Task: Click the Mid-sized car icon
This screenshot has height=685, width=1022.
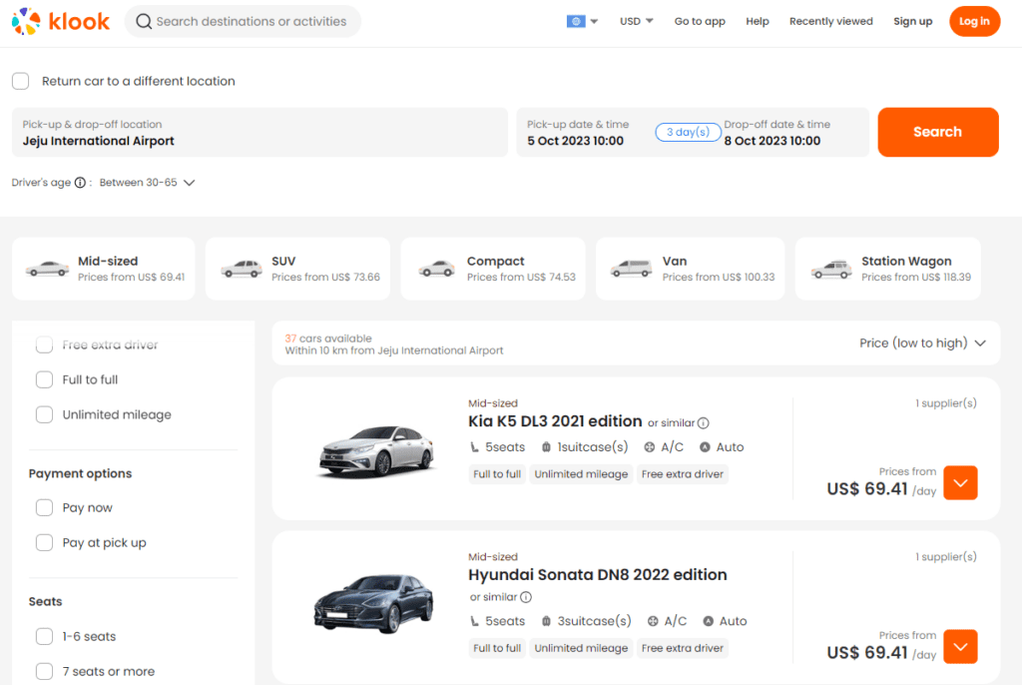Action: tap(47, 269)
